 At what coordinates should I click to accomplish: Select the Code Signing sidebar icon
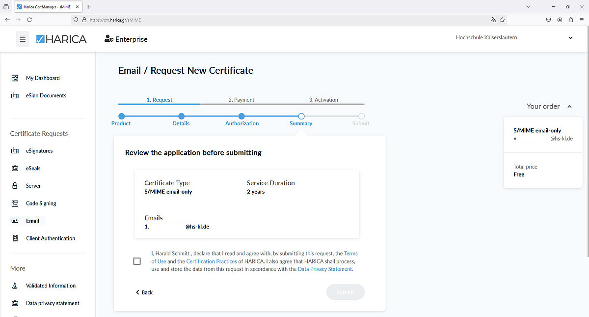[15, 203]
